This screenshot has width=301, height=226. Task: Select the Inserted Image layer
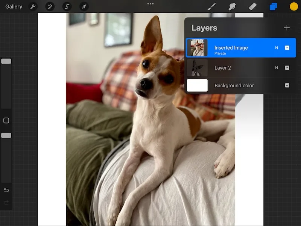(241, 48)
